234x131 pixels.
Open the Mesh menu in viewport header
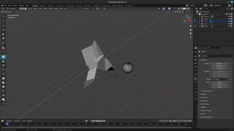tap(45, 9)
